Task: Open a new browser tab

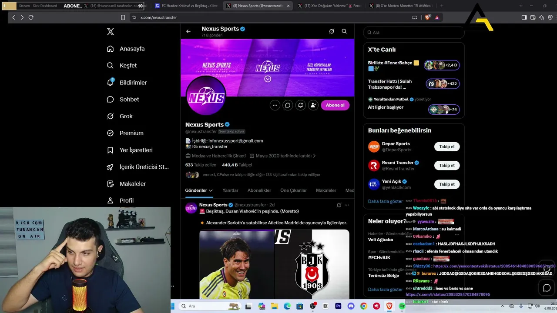Action: 442,6
